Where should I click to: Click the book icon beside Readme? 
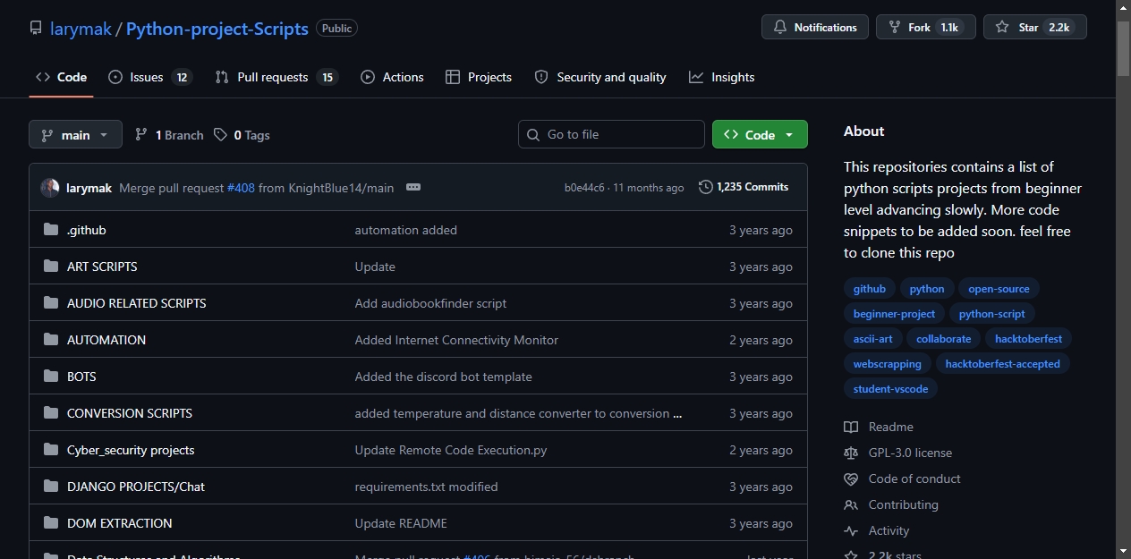[851, 427]
